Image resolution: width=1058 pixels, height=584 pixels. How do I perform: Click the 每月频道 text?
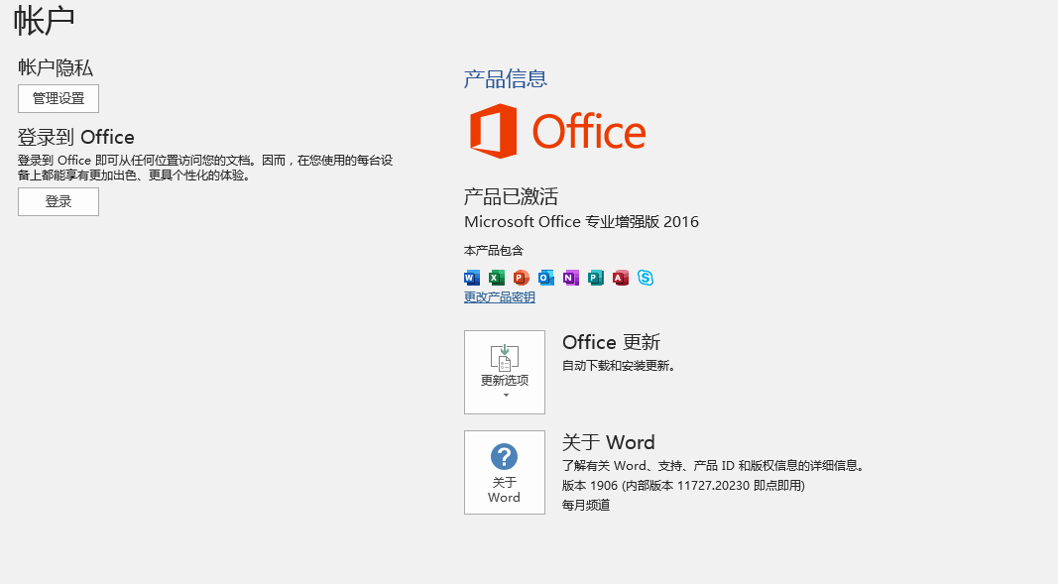click(x=586, y=505)
